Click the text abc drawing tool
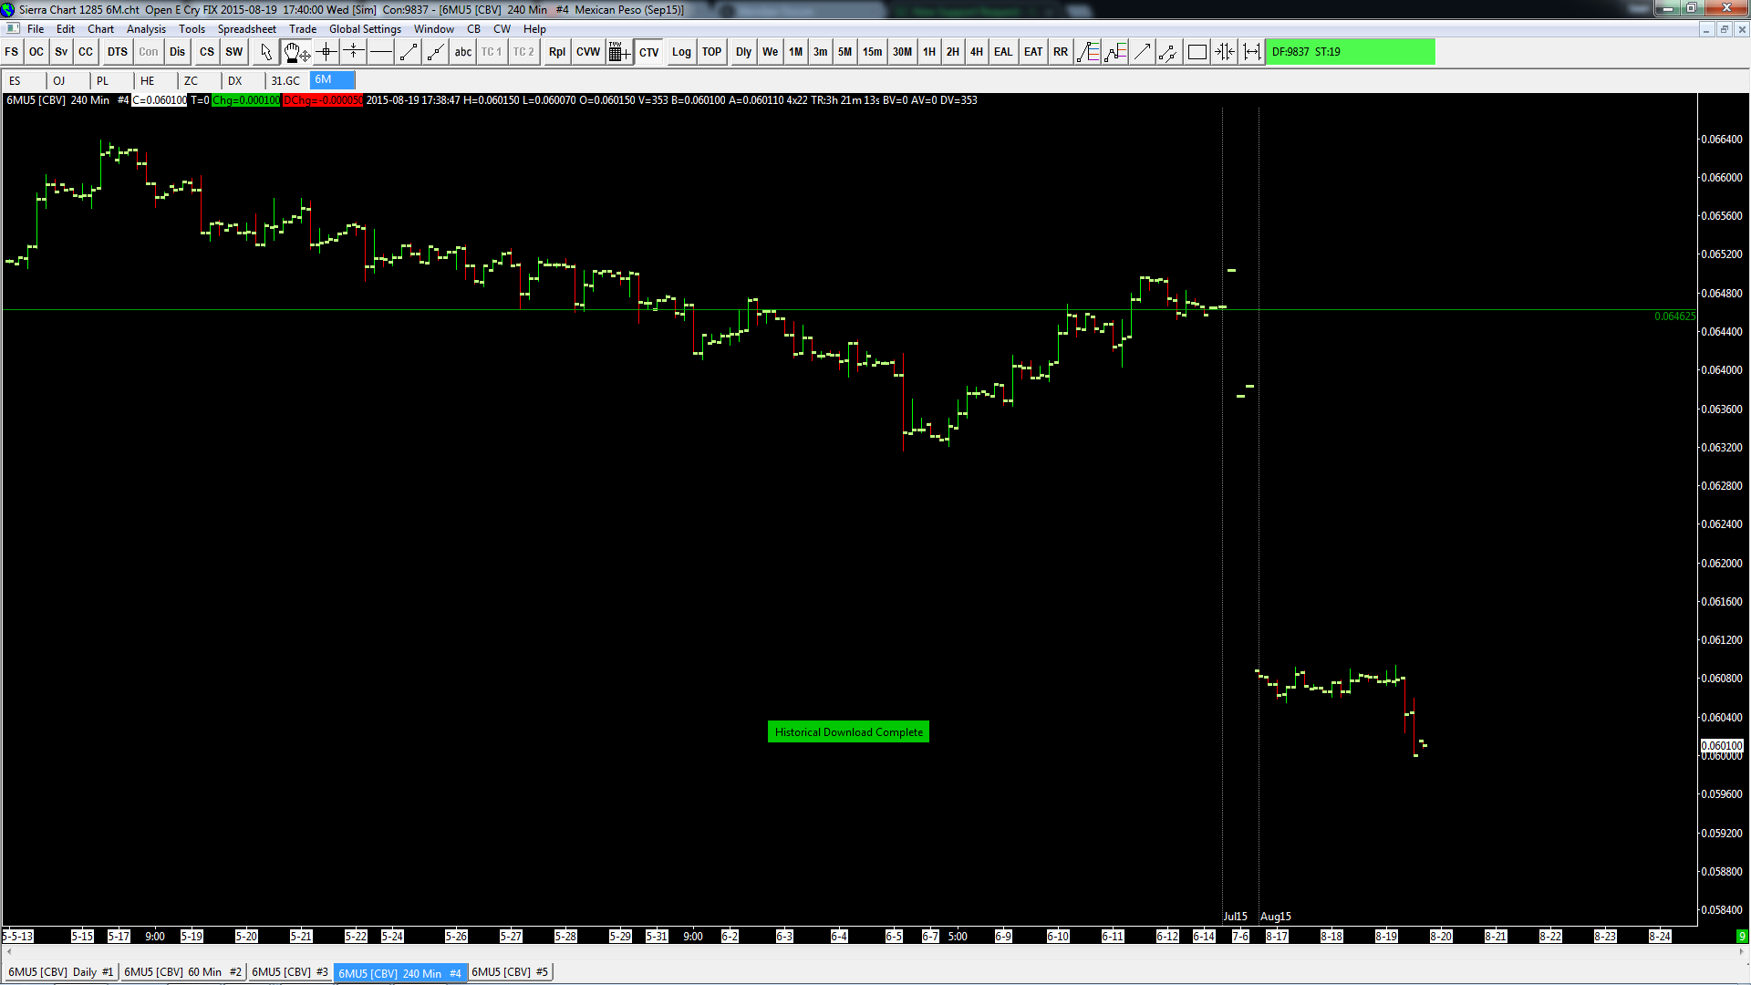This screenshot has width=1751, height=985. 462,52
